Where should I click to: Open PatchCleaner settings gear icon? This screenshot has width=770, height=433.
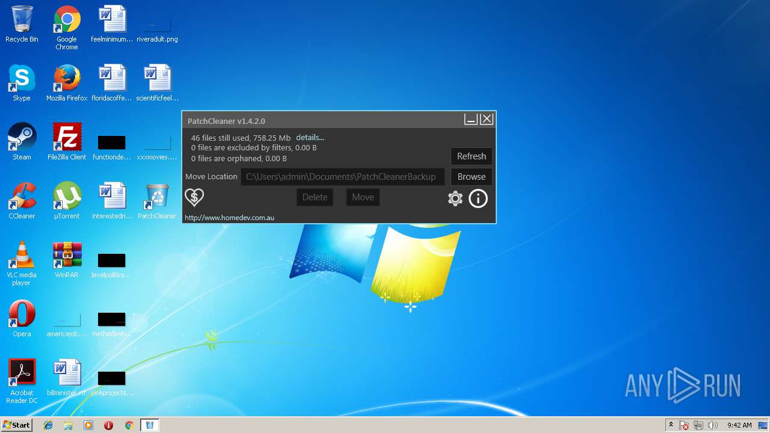[455, 198]
